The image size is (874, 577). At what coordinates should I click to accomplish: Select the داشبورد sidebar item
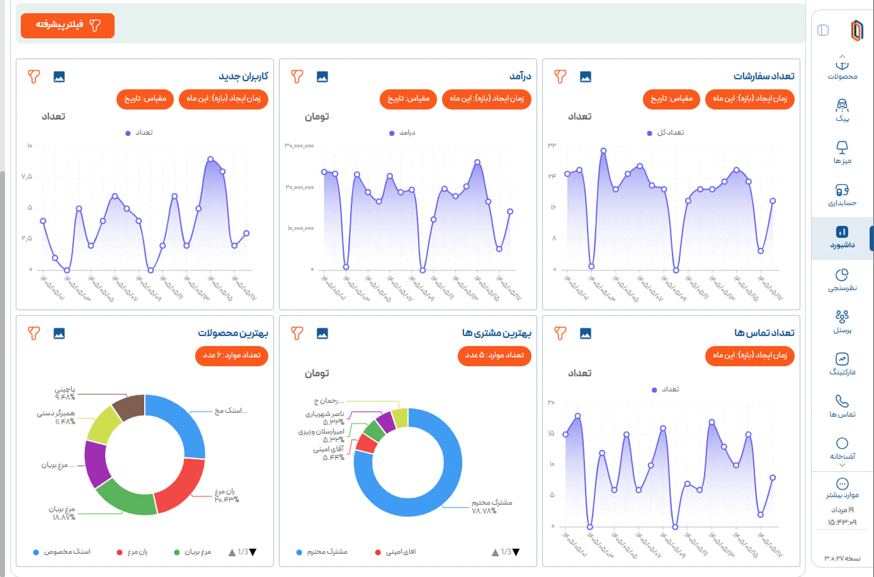coord(842,238)
